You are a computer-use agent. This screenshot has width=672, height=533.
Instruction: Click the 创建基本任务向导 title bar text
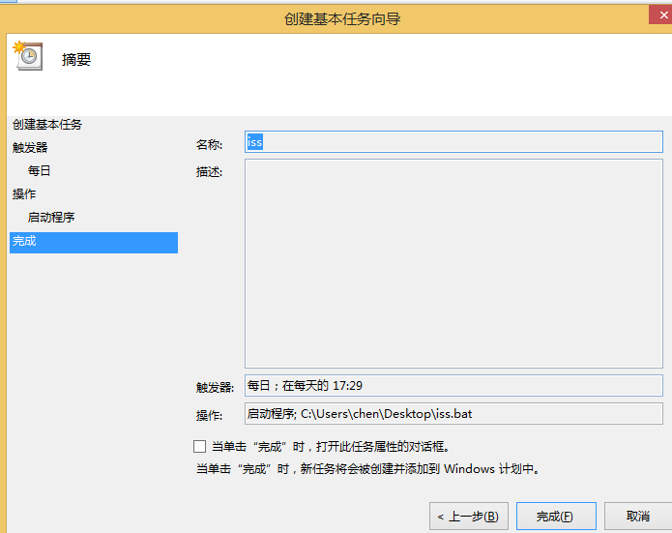(x=342, y=19)
